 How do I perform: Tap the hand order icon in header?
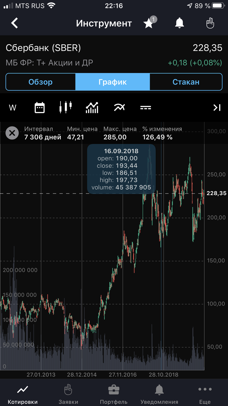pyautogui.click(x=210, y=23)
